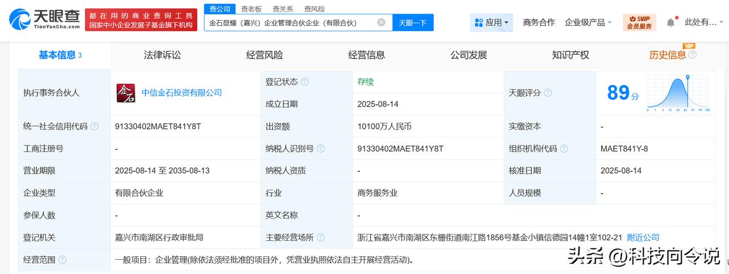729x274 pixels.
Task: Click the 存续 registration status value
Action: 366,82
